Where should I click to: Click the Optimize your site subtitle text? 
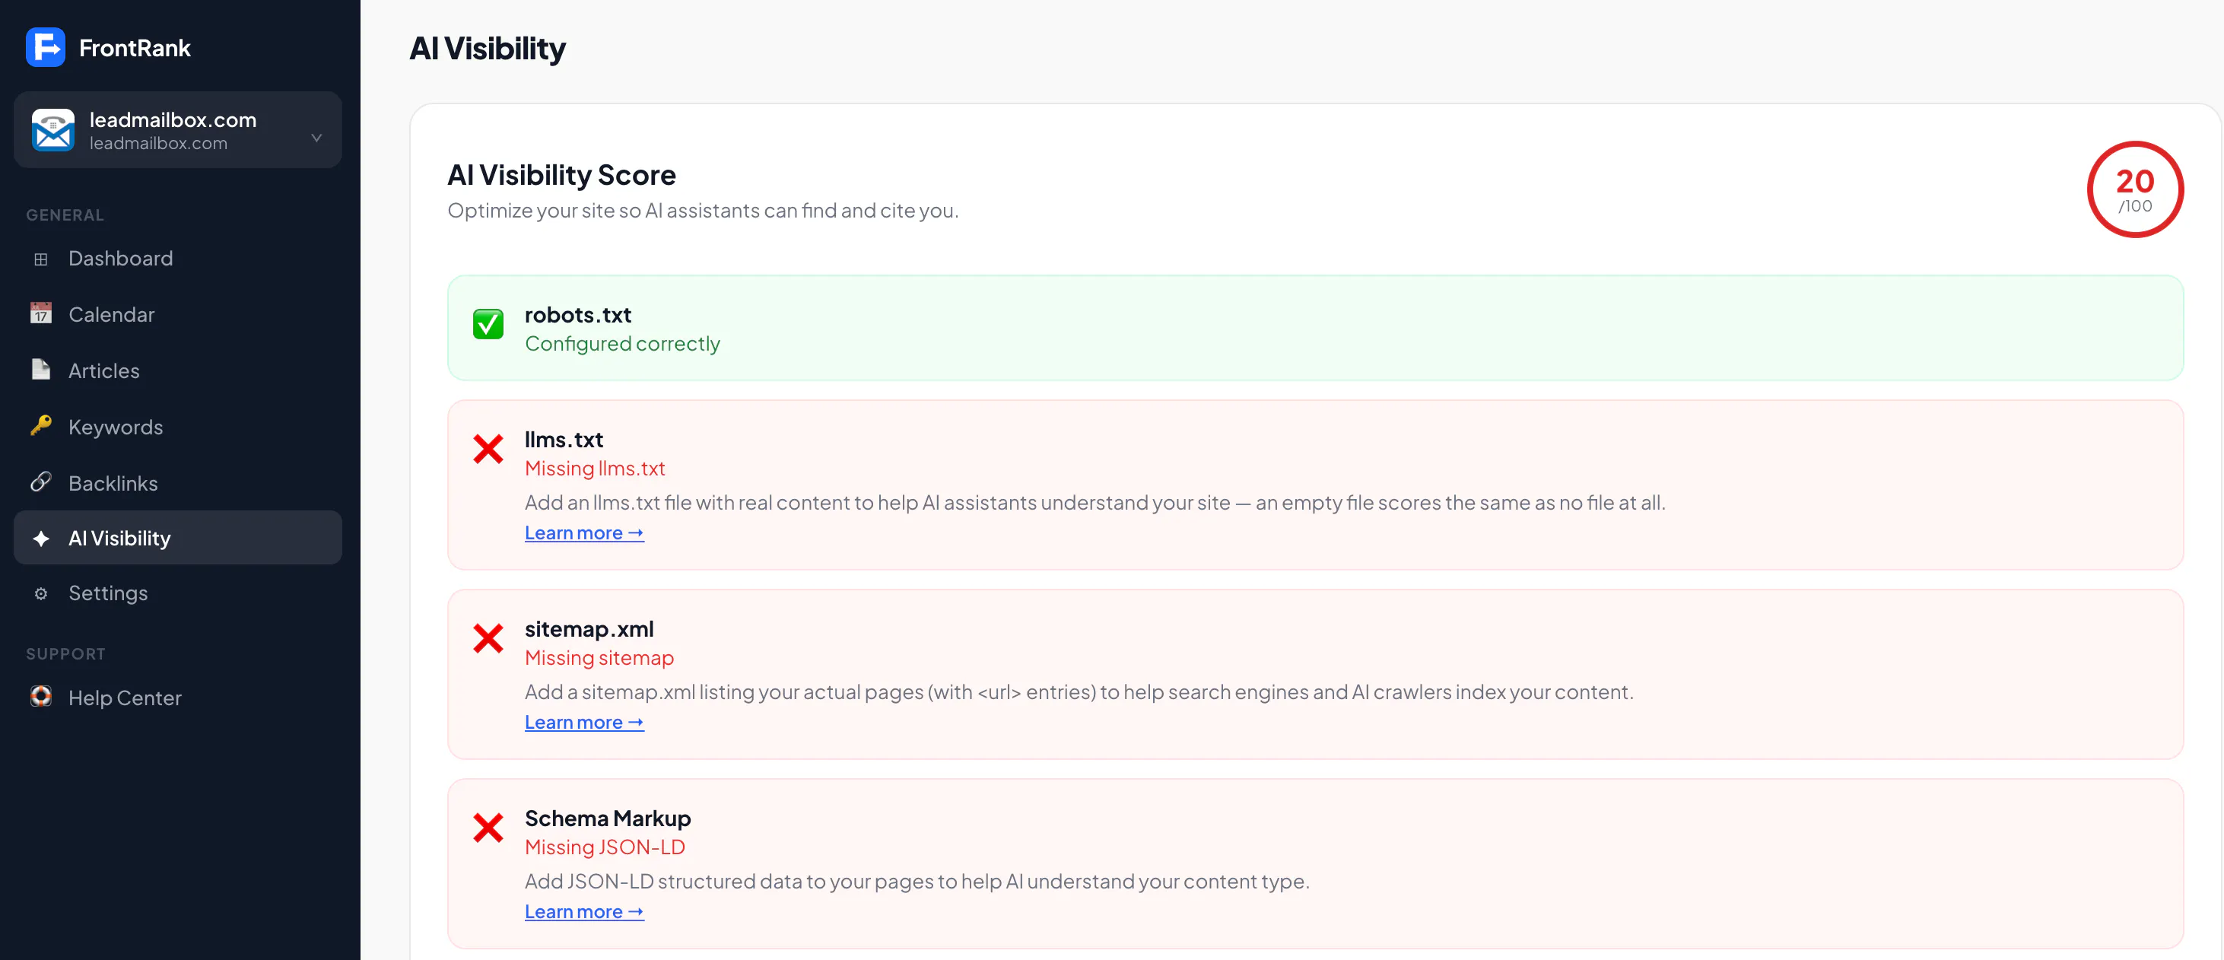(703, 211)
